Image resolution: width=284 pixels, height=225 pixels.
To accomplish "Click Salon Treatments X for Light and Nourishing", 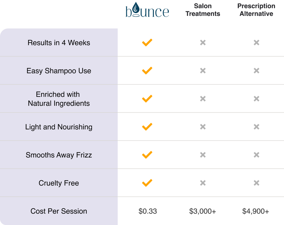I will (203, 127).
